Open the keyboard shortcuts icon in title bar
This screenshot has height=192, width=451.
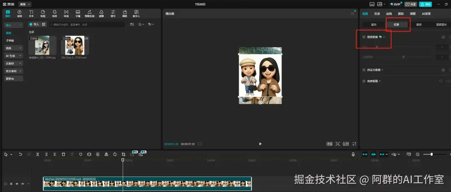coord(372,4)
